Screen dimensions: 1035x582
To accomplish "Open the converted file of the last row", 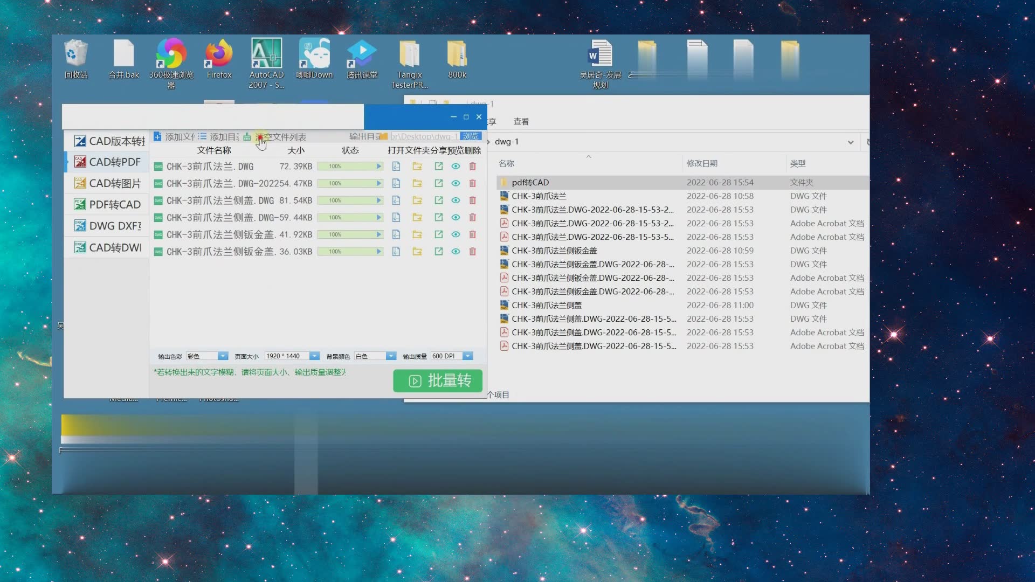I will point(396,252).
